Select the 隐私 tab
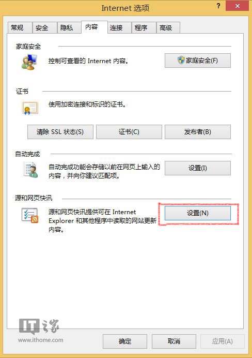 coord(69,28)
